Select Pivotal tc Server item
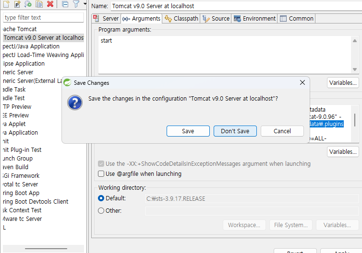 (x=20, y=184)
